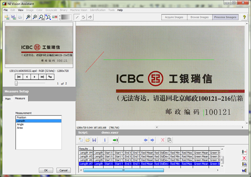Click the Open Image toolbar icon

7,17
